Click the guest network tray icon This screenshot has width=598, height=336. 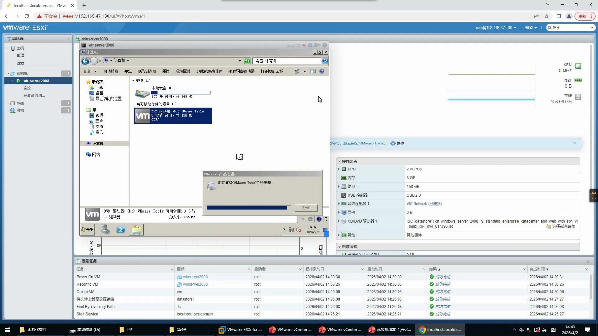click(x=291, y=230)
